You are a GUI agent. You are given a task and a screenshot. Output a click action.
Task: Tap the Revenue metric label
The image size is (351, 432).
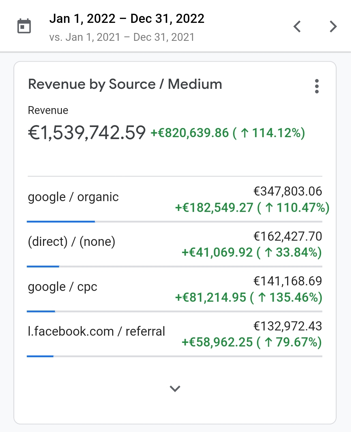tap(48, 110)
